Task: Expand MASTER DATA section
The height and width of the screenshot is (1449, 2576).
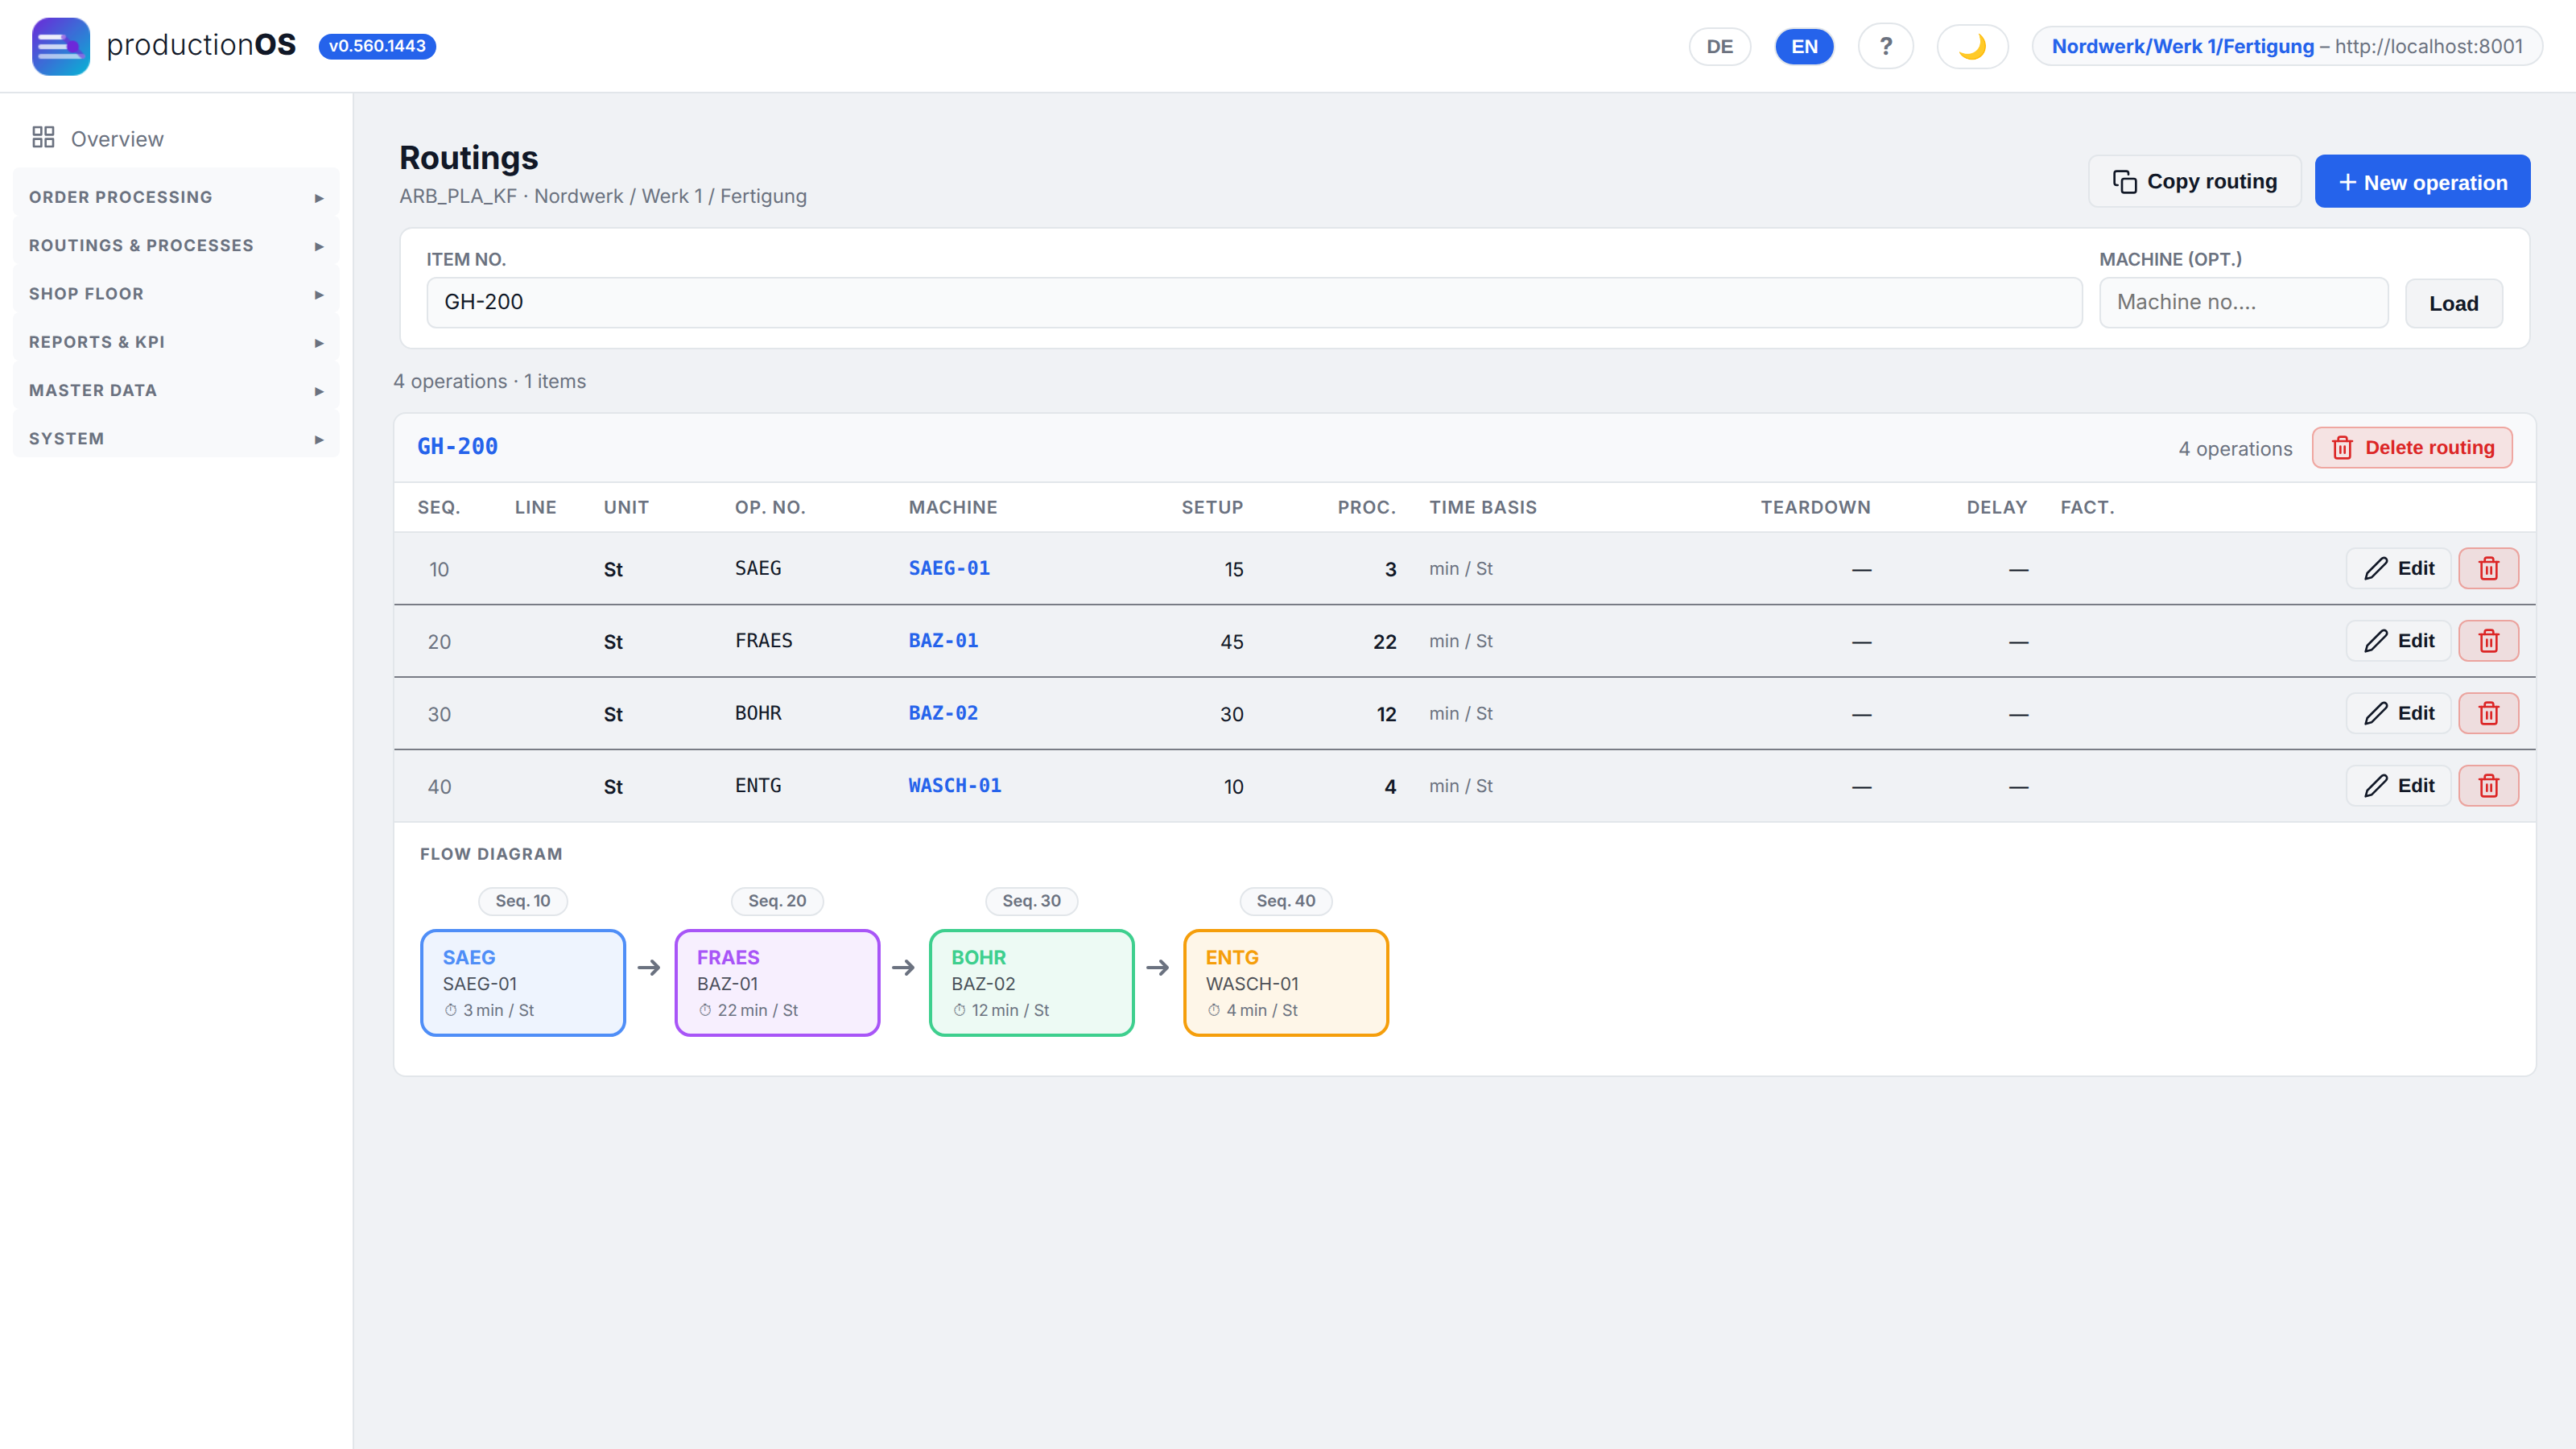Action: point(176,390)
